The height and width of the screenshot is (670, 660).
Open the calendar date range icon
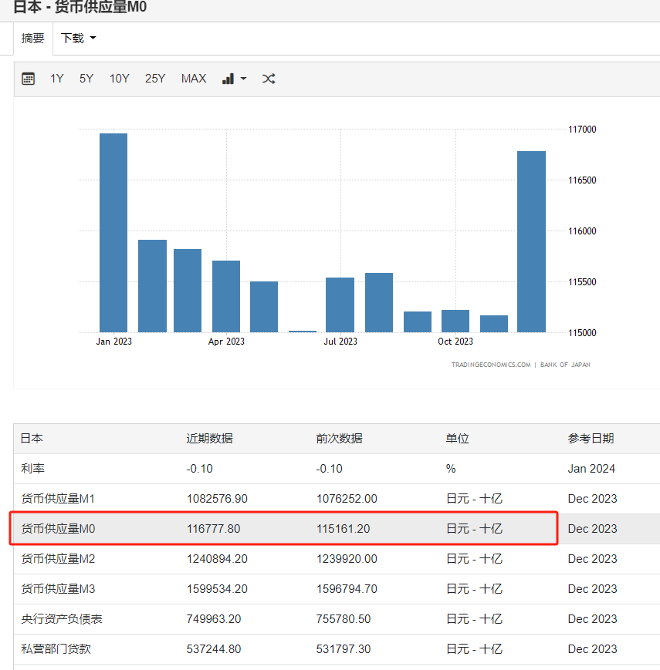pos(29,79)
